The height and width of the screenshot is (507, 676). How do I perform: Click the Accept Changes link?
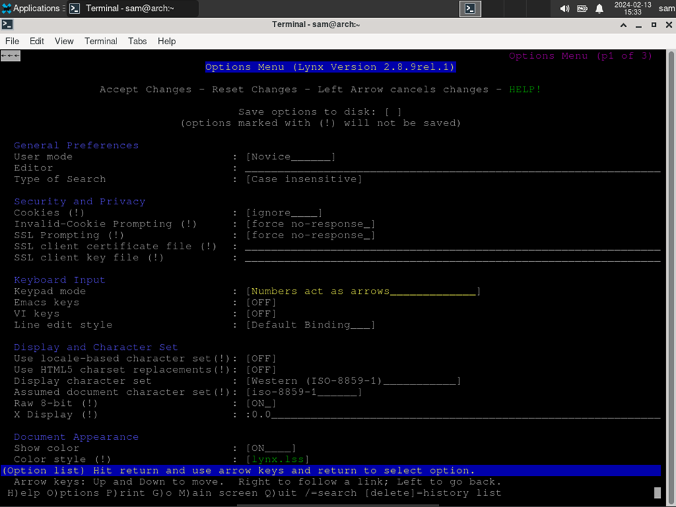click(146, 89)
